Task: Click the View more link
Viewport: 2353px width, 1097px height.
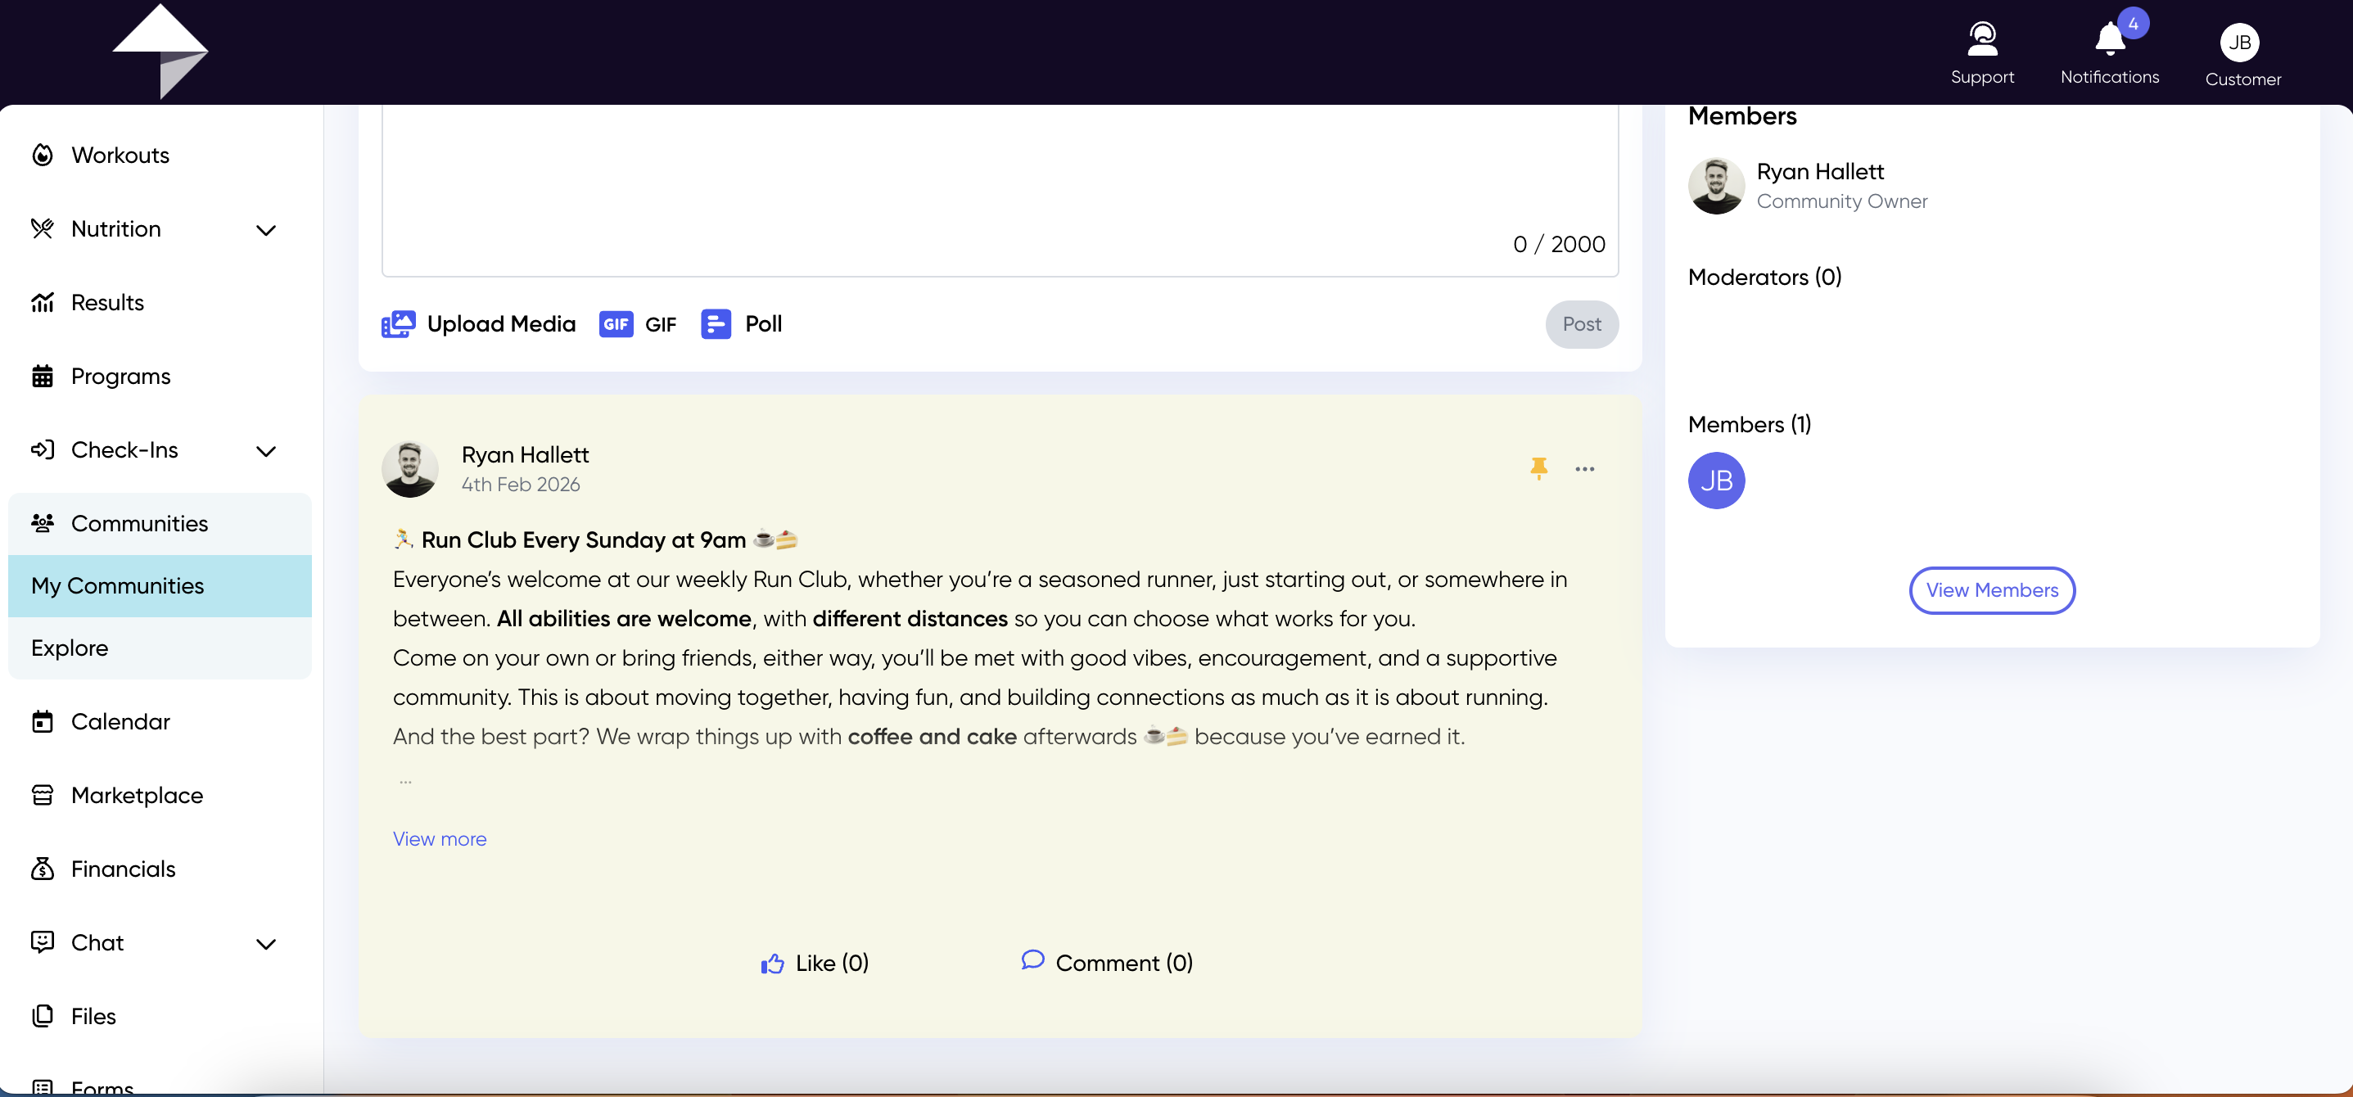Action: point(440,838)
